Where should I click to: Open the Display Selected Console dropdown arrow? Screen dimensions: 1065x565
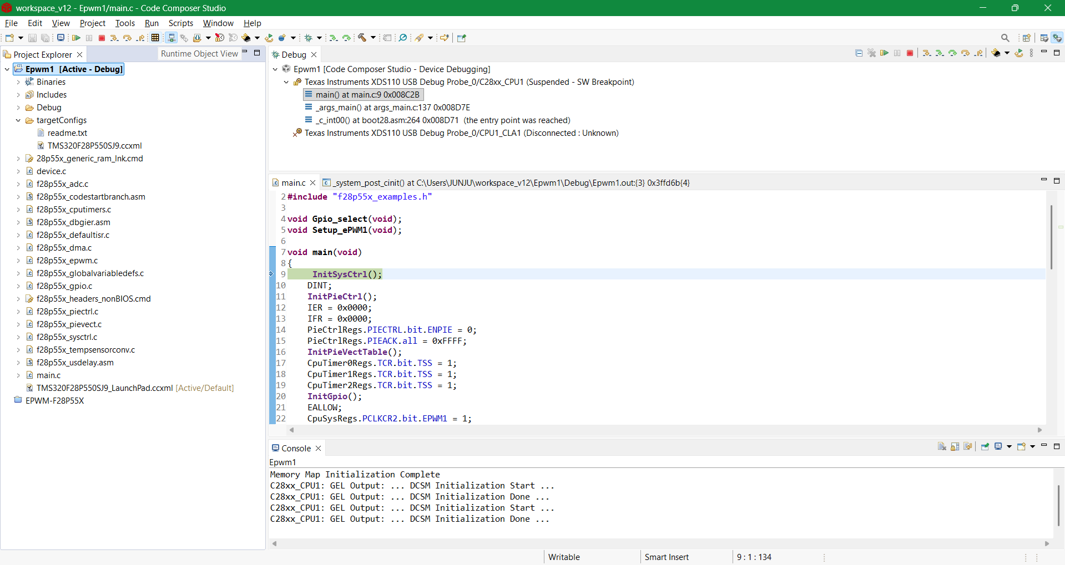[x=1009, y=447]
